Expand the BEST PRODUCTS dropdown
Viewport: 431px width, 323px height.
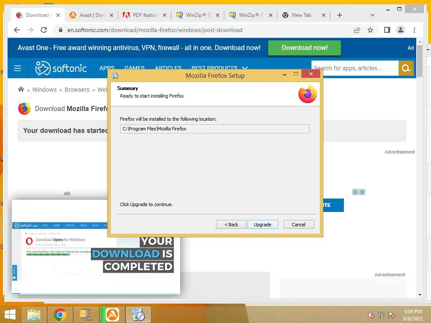click(x=219, y=68)
